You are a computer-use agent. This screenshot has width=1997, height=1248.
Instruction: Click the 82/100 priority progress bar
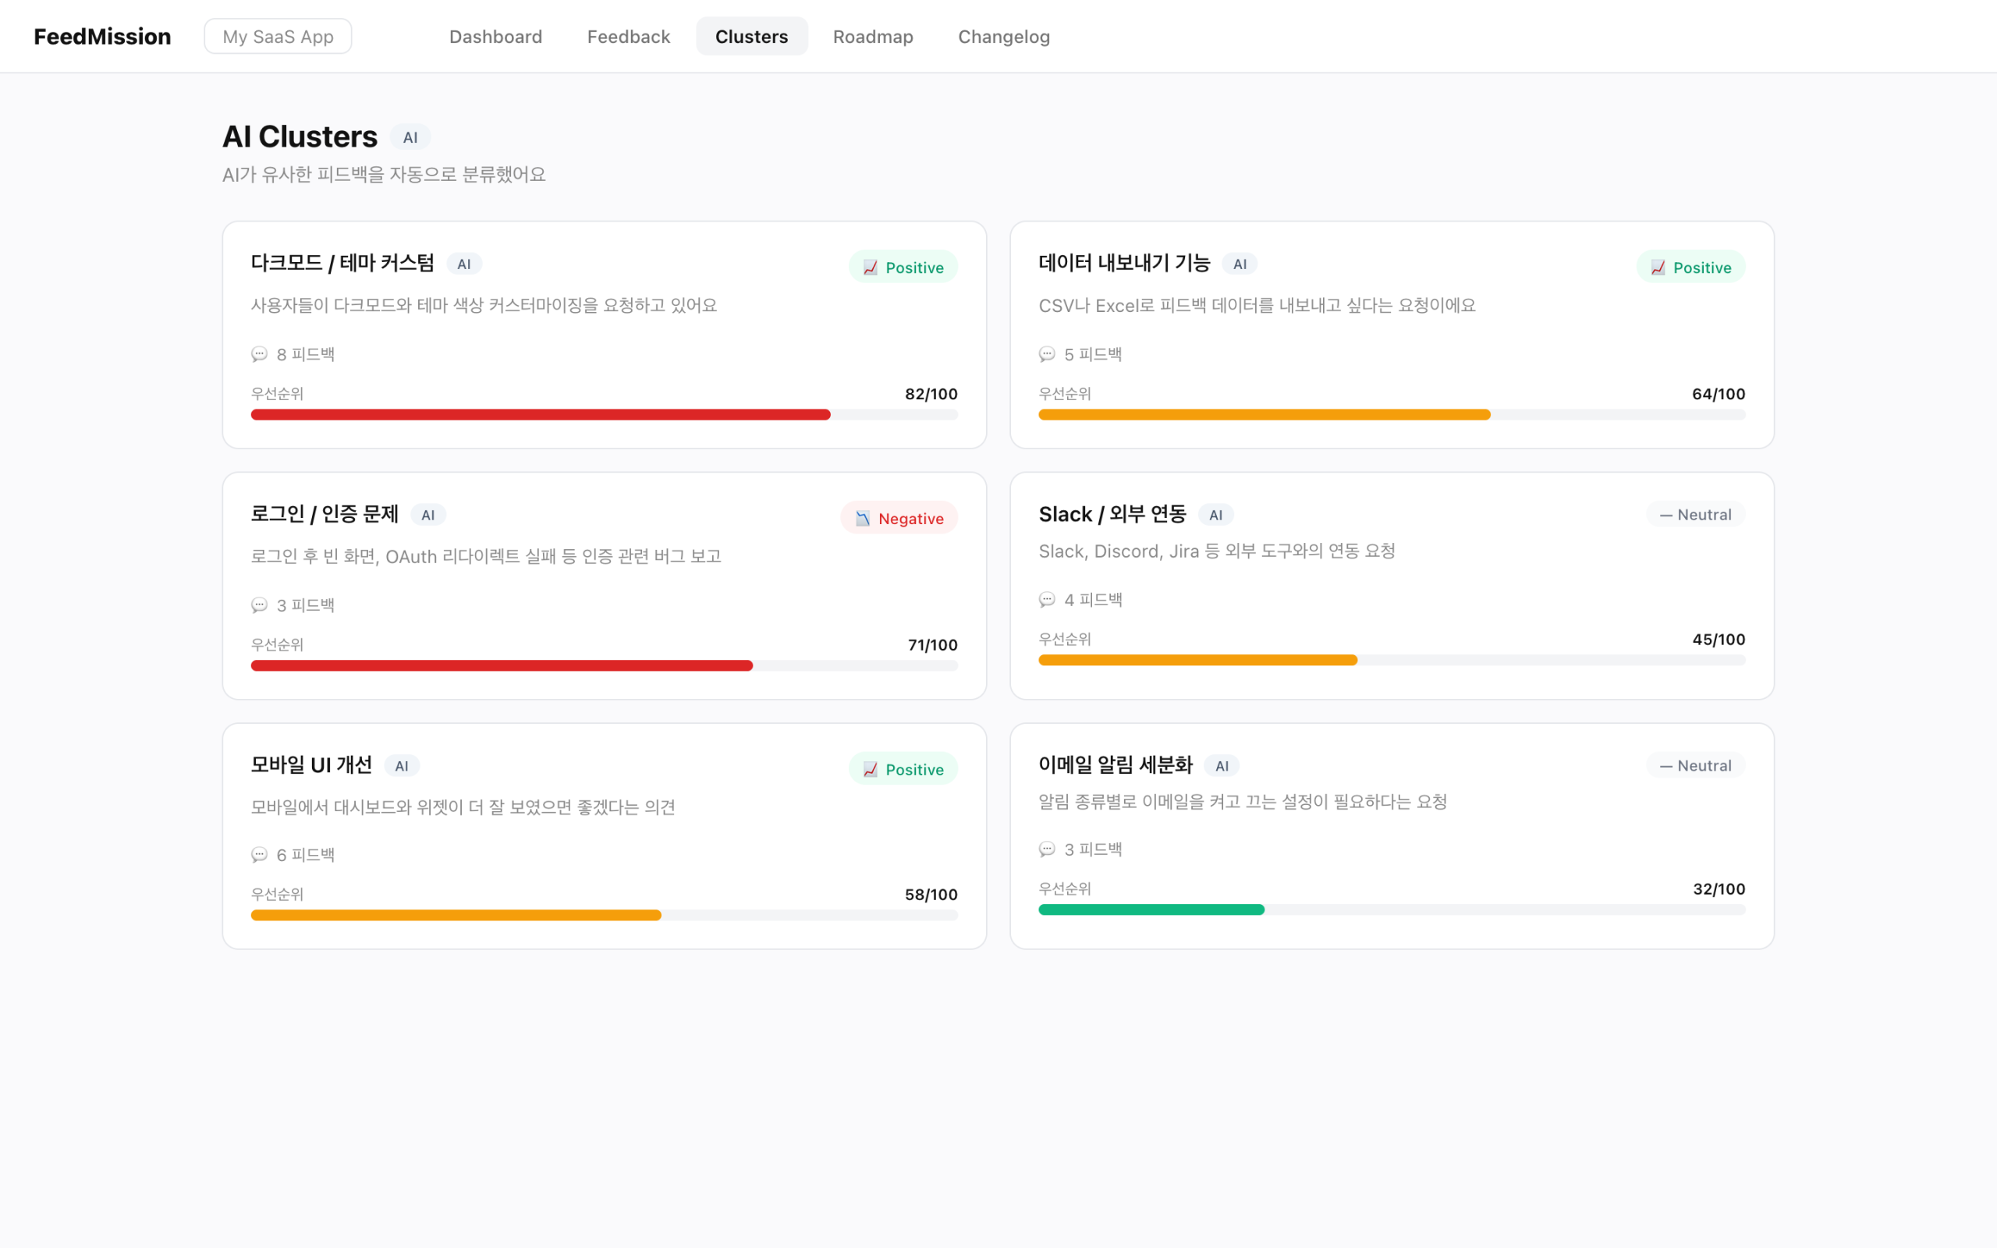[x=604, y=413]
